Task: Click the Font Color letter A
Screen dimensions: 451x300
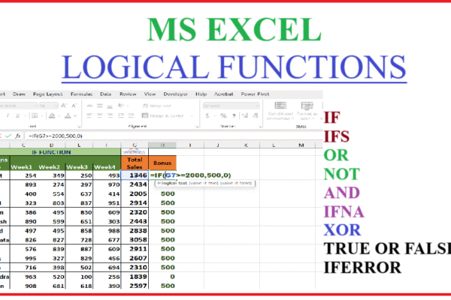Action: coord(68,115)
